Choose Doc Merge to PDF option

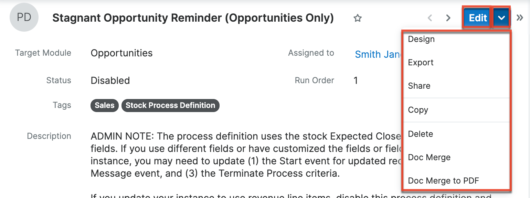pyautogui.click(x=443, y=181)
